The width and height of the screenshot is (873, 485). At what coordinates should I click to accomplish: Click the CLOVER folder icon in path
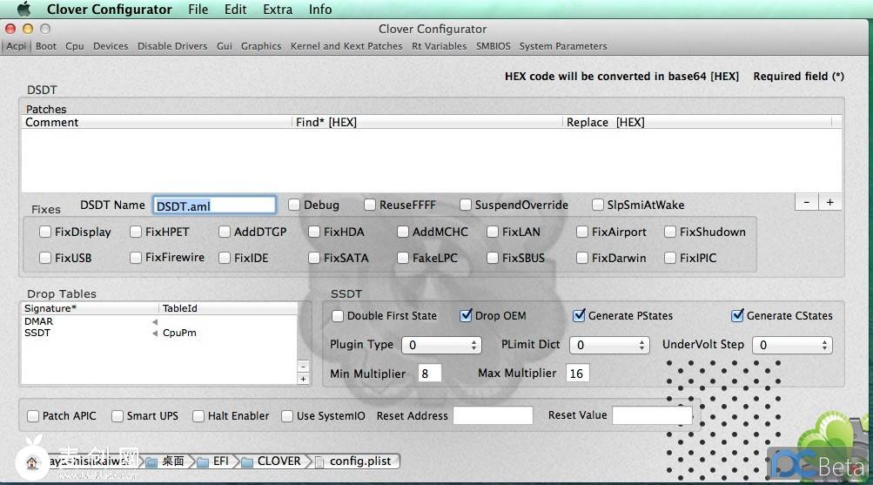coord(247,461)
